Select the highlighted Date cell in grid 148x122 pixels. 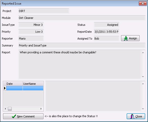click(14, 88)
